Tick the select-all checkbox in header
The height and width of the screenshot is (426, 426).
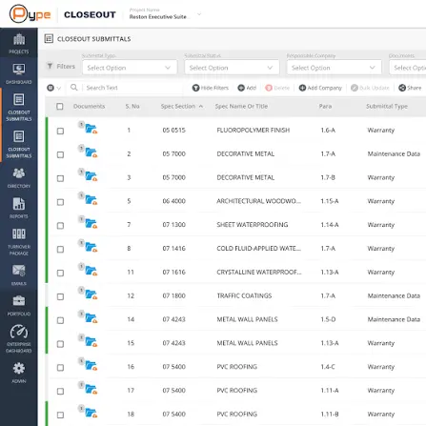(x=60, y=107)
